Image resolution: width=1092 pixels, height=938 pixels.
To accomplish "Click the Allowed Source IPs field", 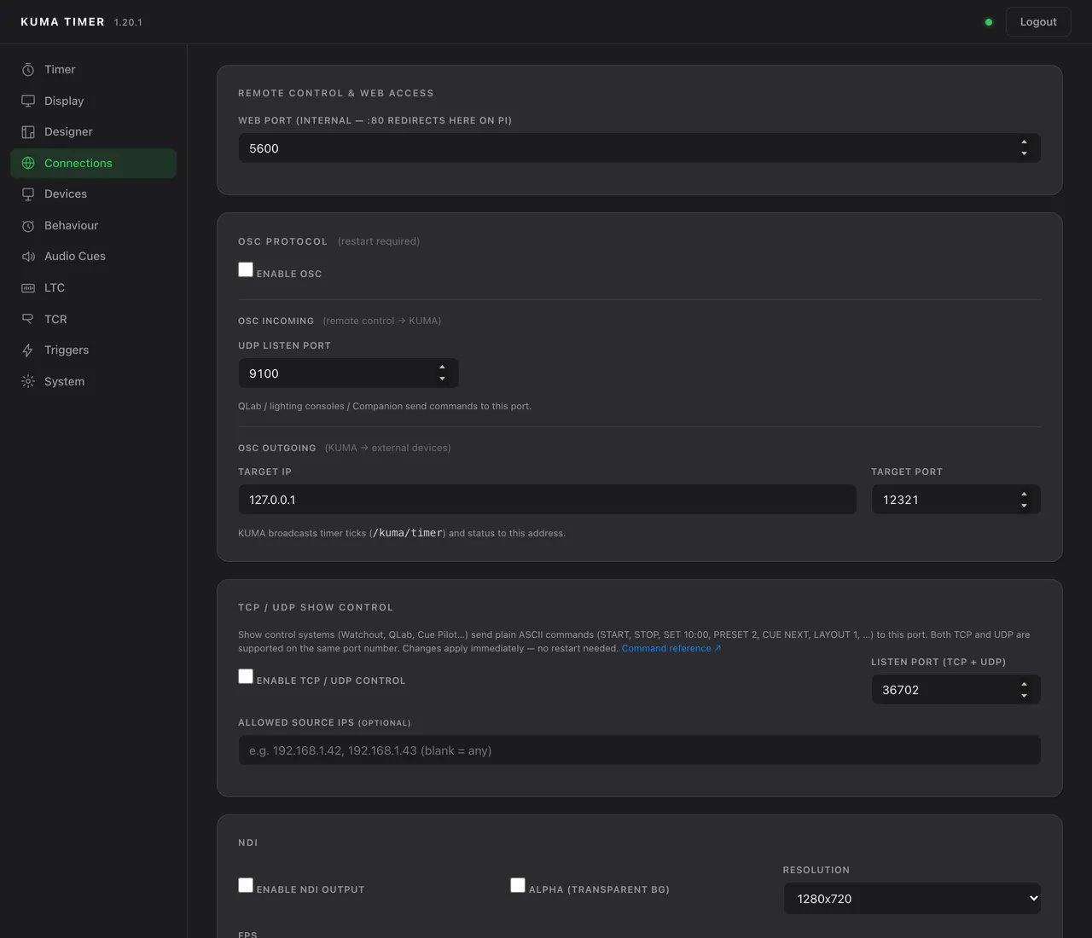I will click(639, 750).
